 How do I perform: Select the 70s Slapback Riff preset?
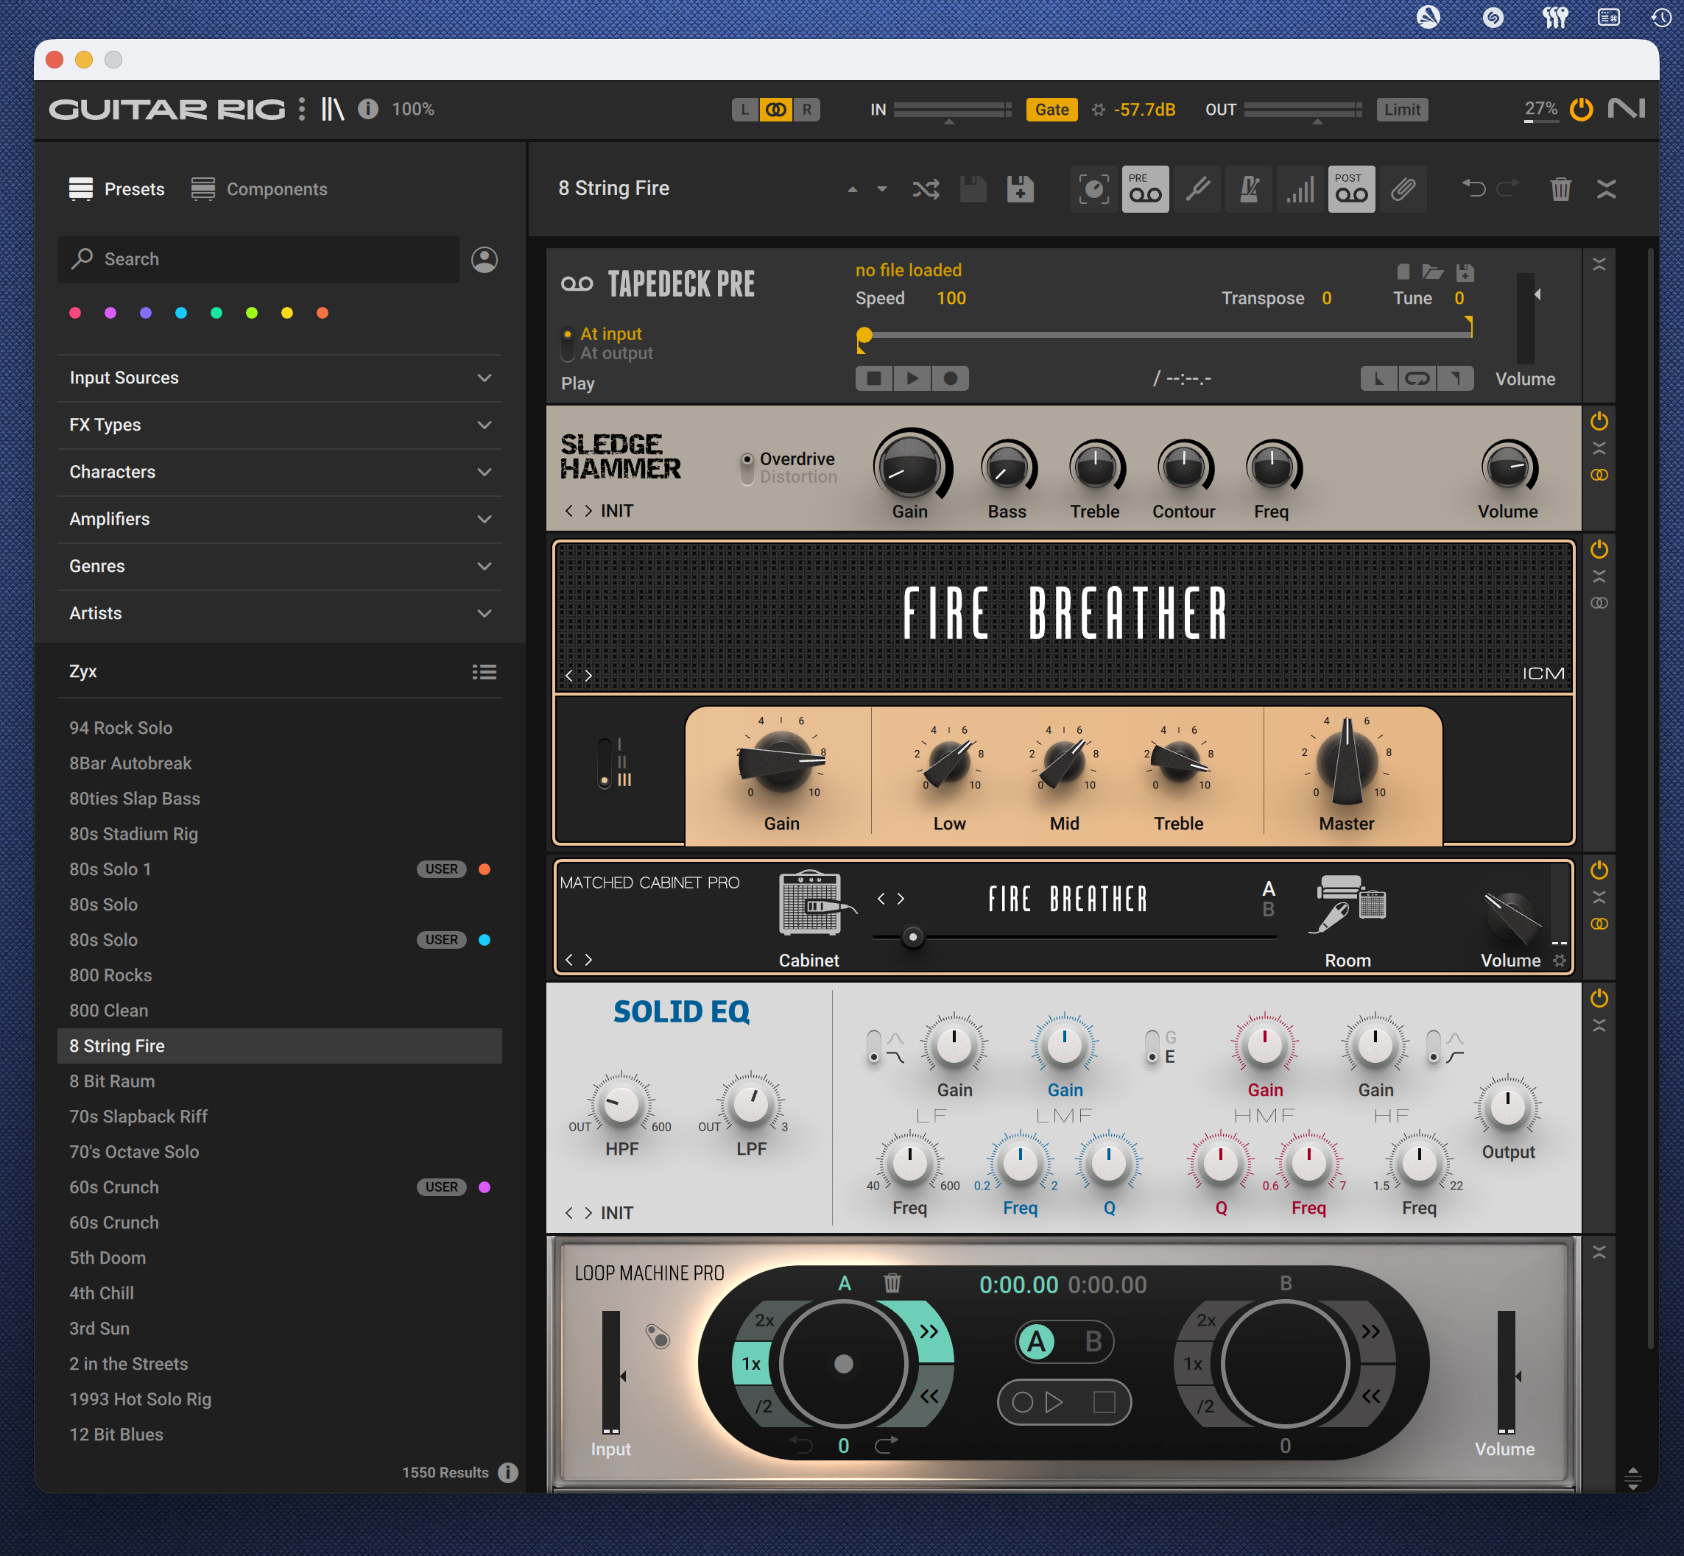pyautogui.click(x=280, y=1117)
